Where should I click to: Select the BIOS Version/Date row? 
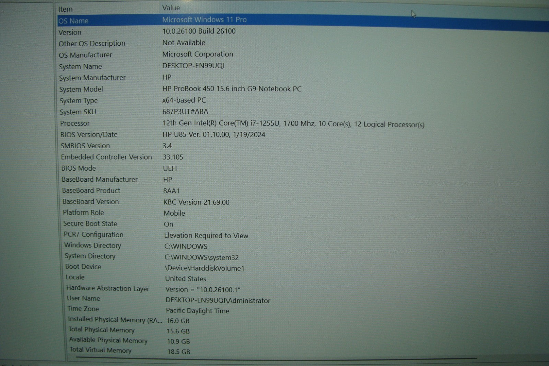(89, 135)
